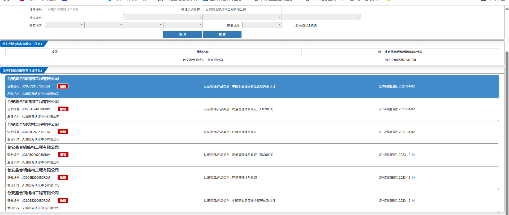This screenshot has height=215, width=509.
Task: Click expiry date of certificate JC605Q240880R0M
Action: click(x=396, y=109)
